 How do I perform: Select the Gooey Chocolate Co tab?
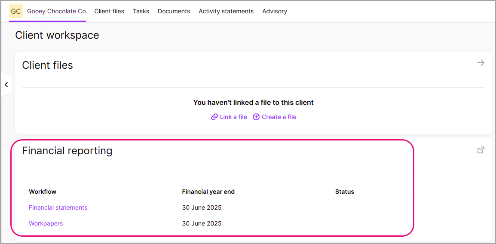coord(56,12)
